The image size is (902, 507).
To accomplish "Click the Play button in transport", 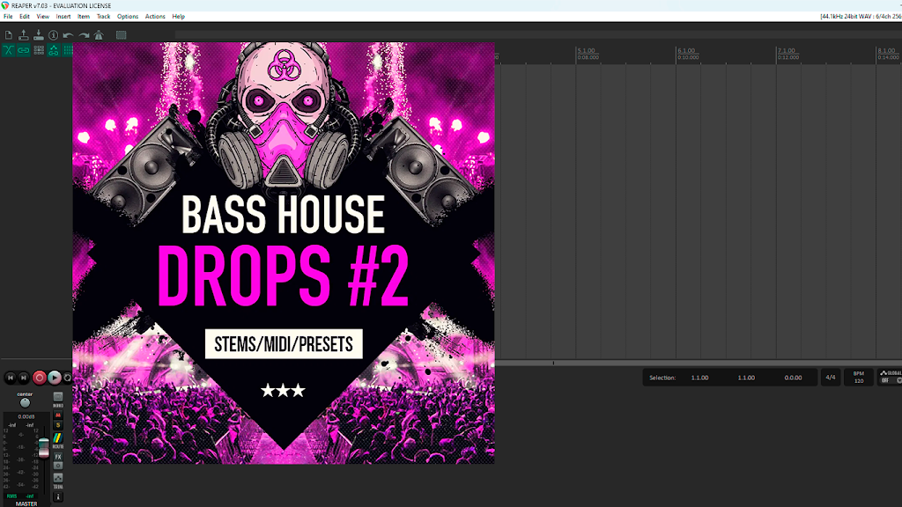I will [x=54, y=378].
